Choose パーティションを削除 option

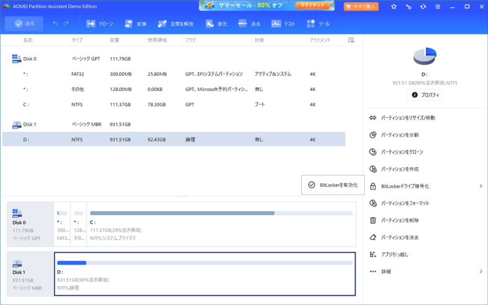400,220
